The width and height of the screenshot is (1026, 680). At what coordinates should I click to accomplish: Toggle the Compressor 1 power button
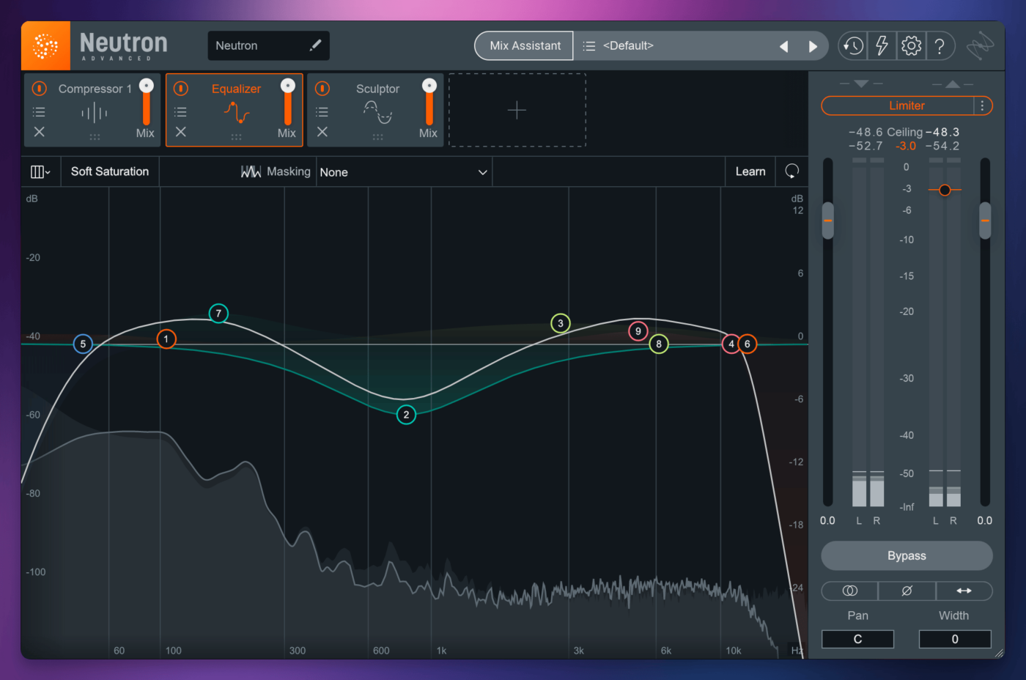(x=40, y=88)
